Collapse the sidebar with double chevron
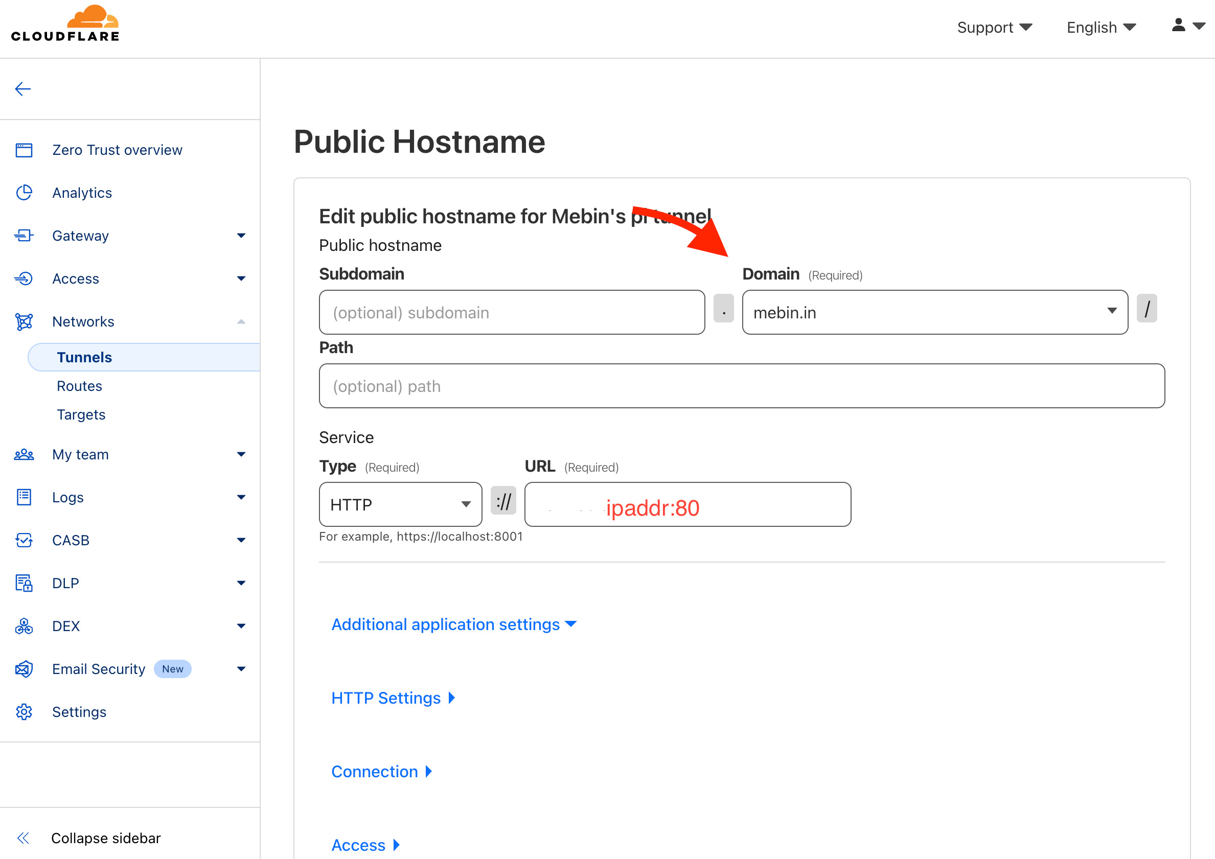This screenshot has width=1215, height=859. (x=24, y=838)
